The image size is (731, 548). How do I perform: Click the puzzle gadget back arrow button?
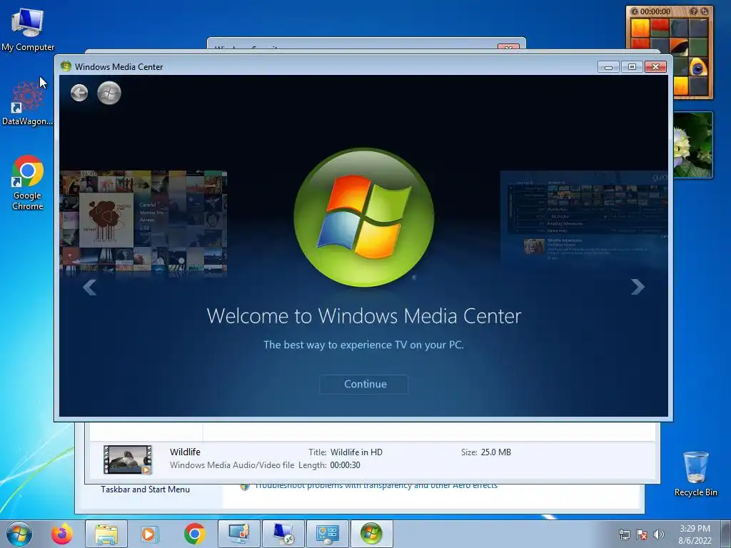(x=634, y=11)
